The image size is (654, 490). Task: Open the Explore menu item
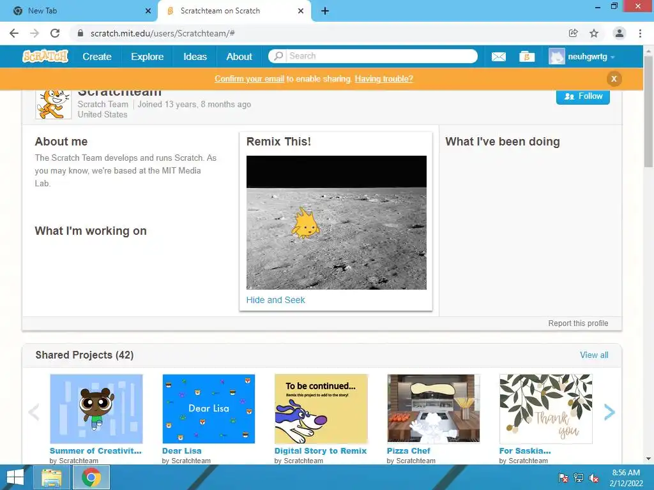point(148,57)
